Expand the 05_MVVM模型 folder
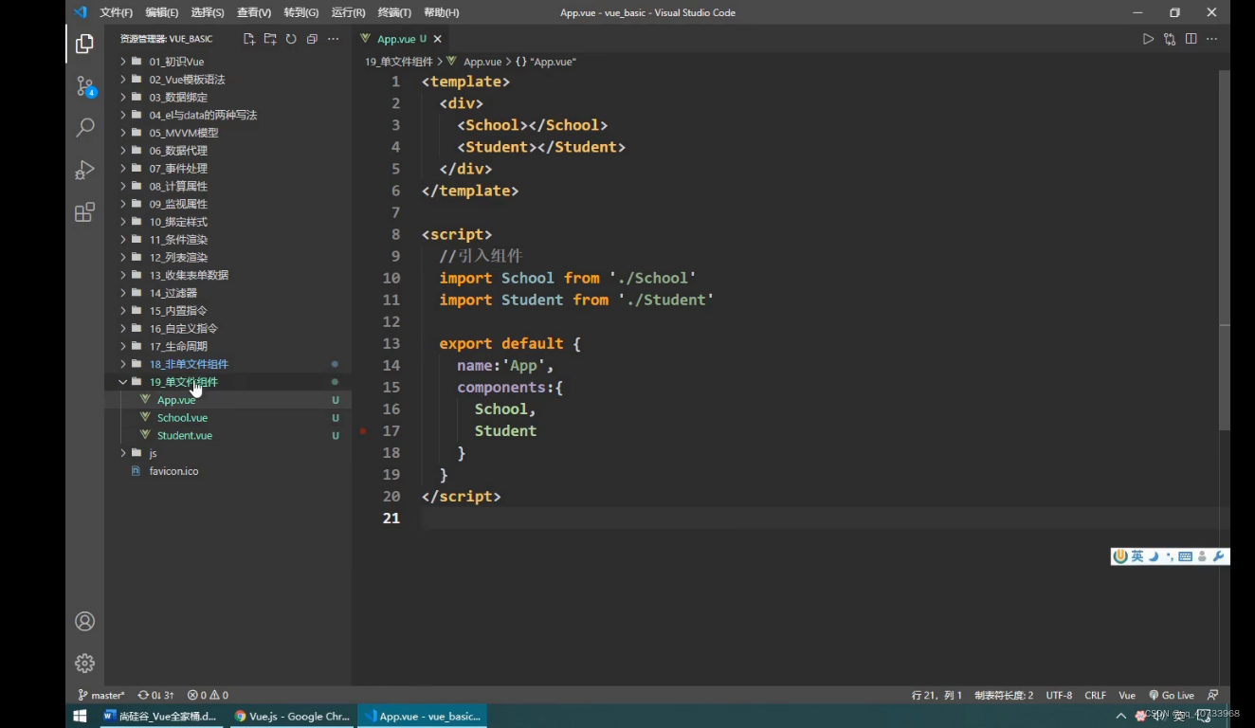Screen dimensions: 1255x728 click(227, 133)
